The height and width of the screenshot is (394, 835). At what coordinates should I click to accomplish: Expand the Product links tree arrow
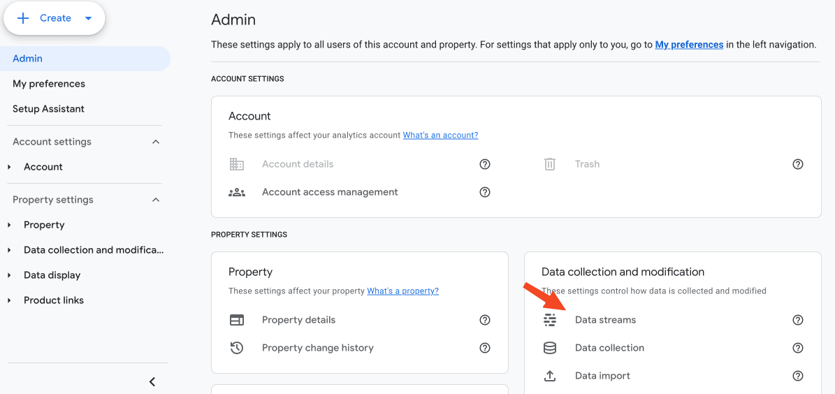pos(10,300)
